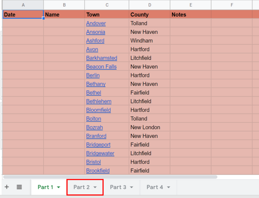Expand the Part 1 tab dropdown arrow

(59, 187)
